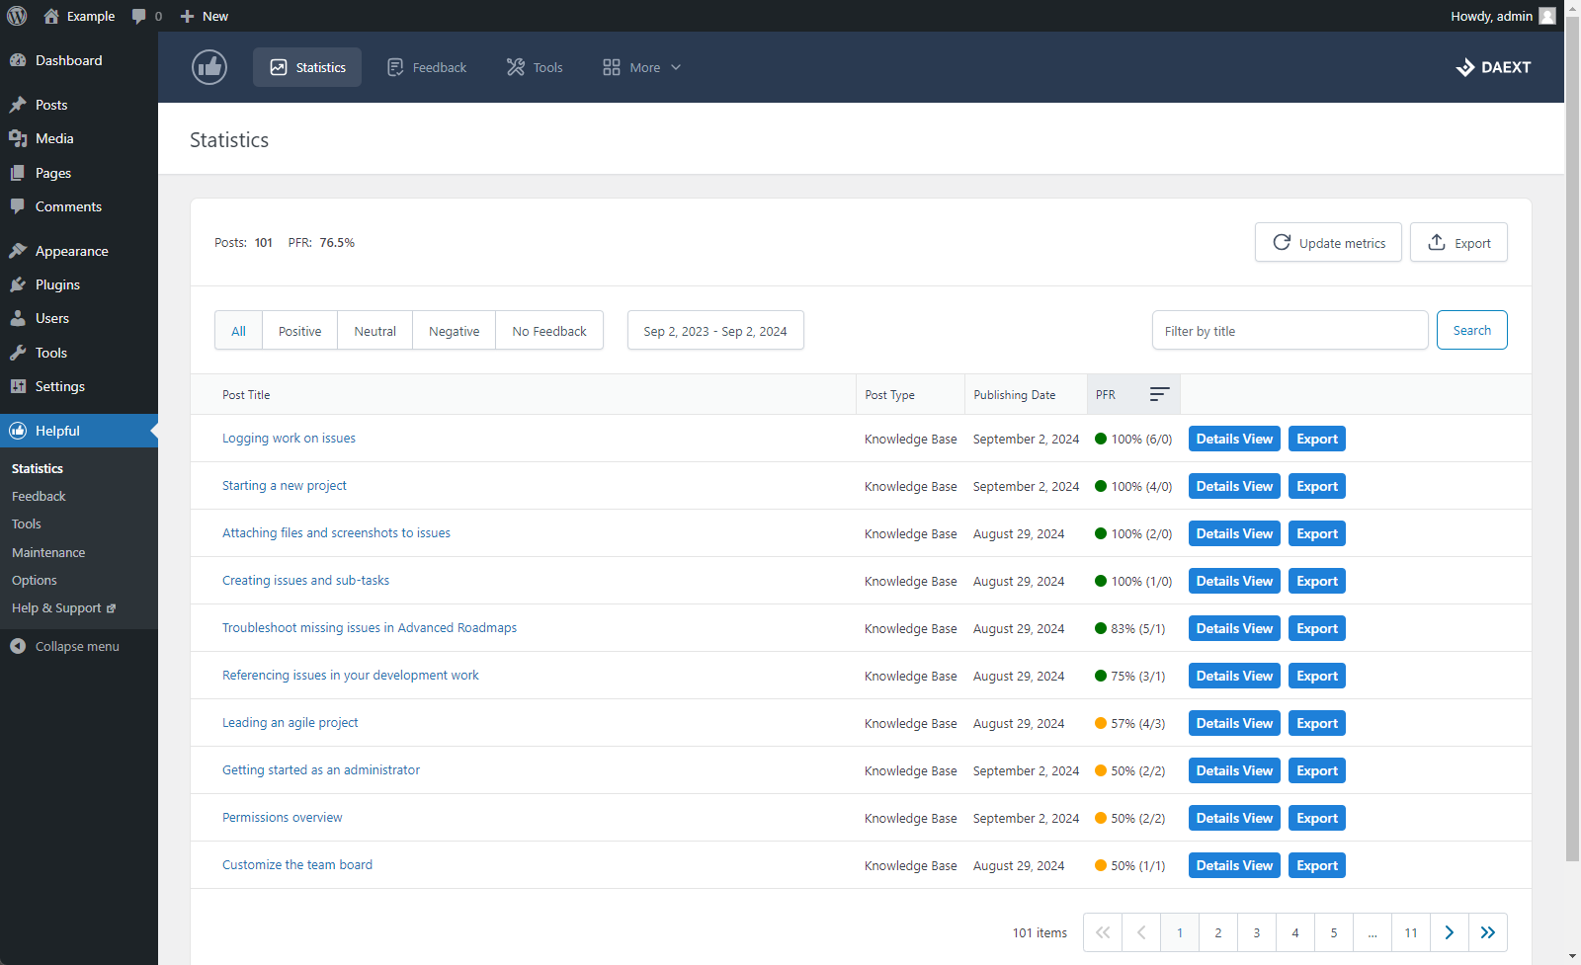This screenshot has height=965, width=1581.
Task: Export the Starting a new project row
Action: pos(1317,486)
